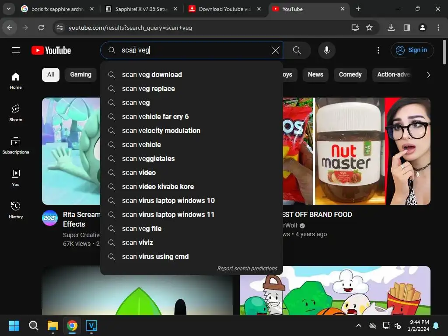Close the SapphireFX v7.06 tab
448x336 pixels.
pos(175,9)
